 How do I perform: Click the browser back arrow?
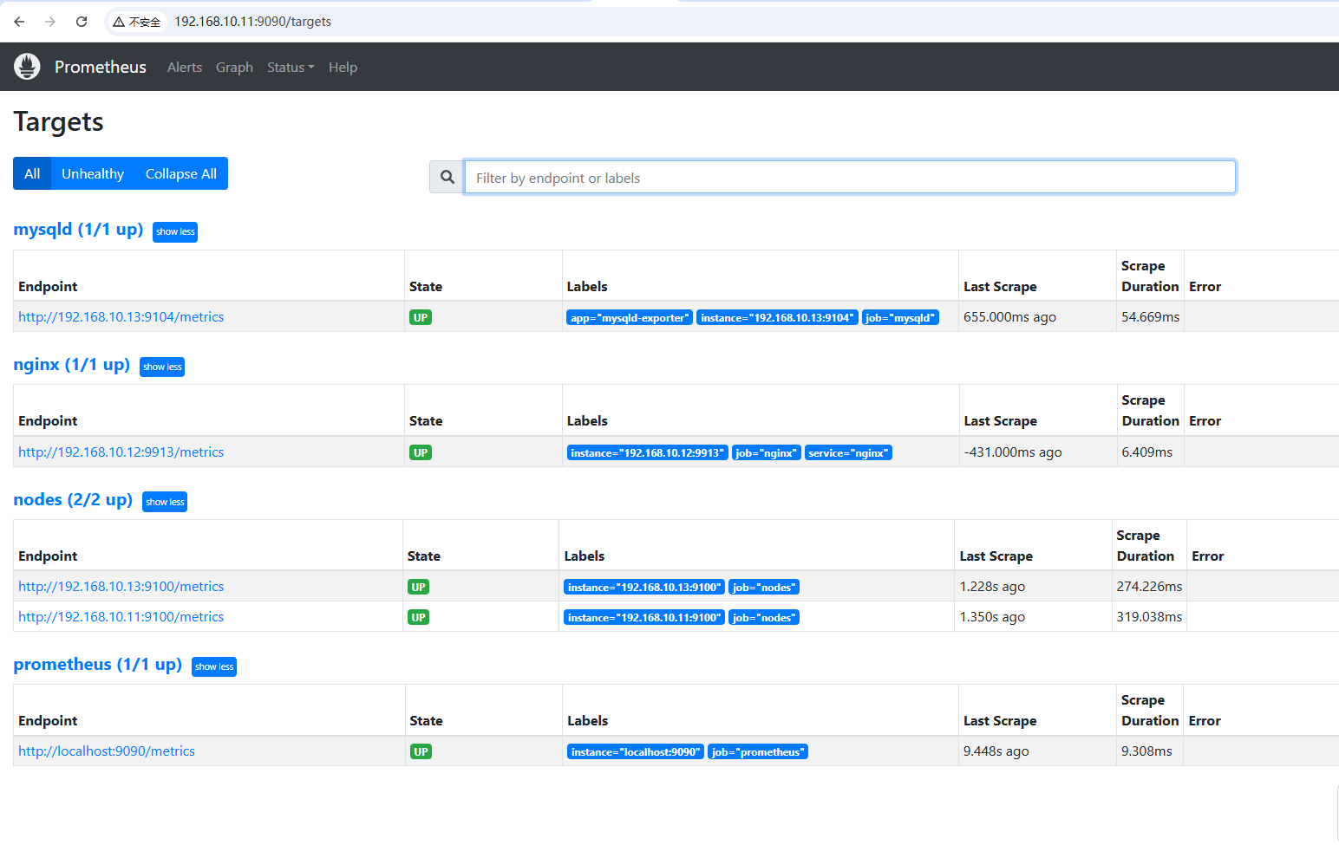(x=19, y=22)
